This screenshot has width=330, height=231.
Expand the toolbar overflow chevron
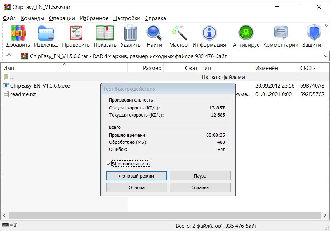326,25
